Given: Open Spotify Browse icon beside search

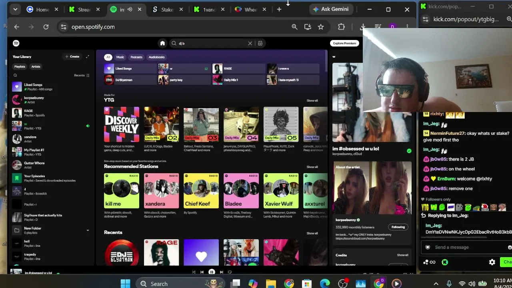Looking at the screenshot, I should tap(260, 43).
